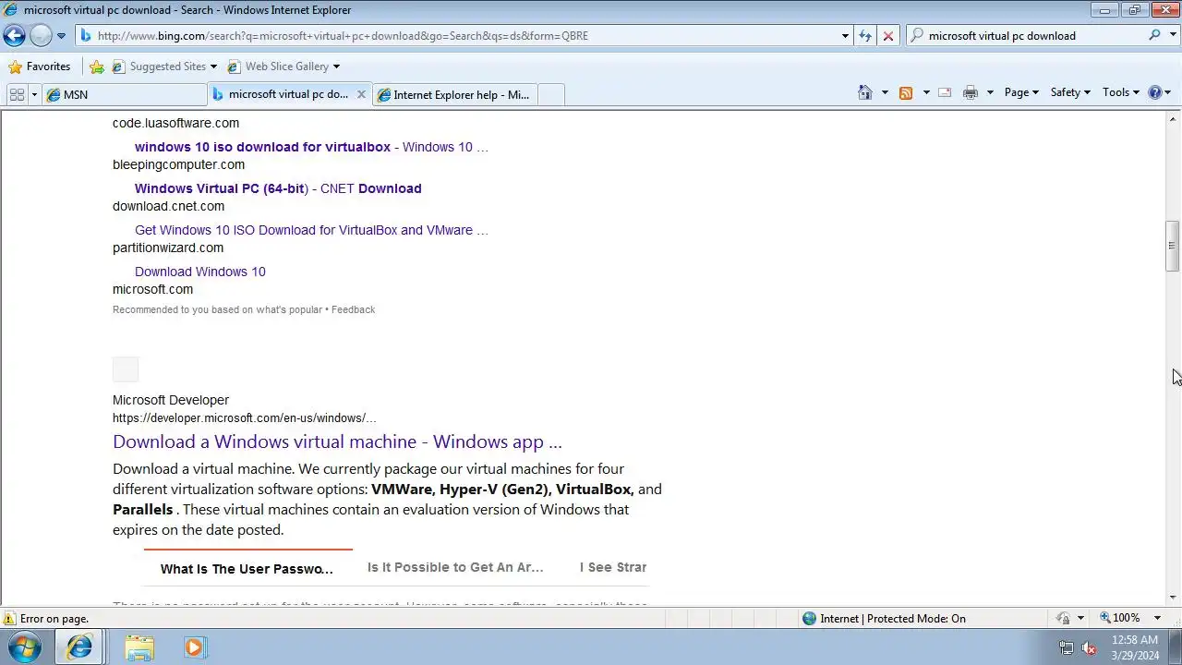Select the 'Is It Possible to Get An Ar...' tab
The height and width of the screenshot is (665, 1182).
pos(455,567)
